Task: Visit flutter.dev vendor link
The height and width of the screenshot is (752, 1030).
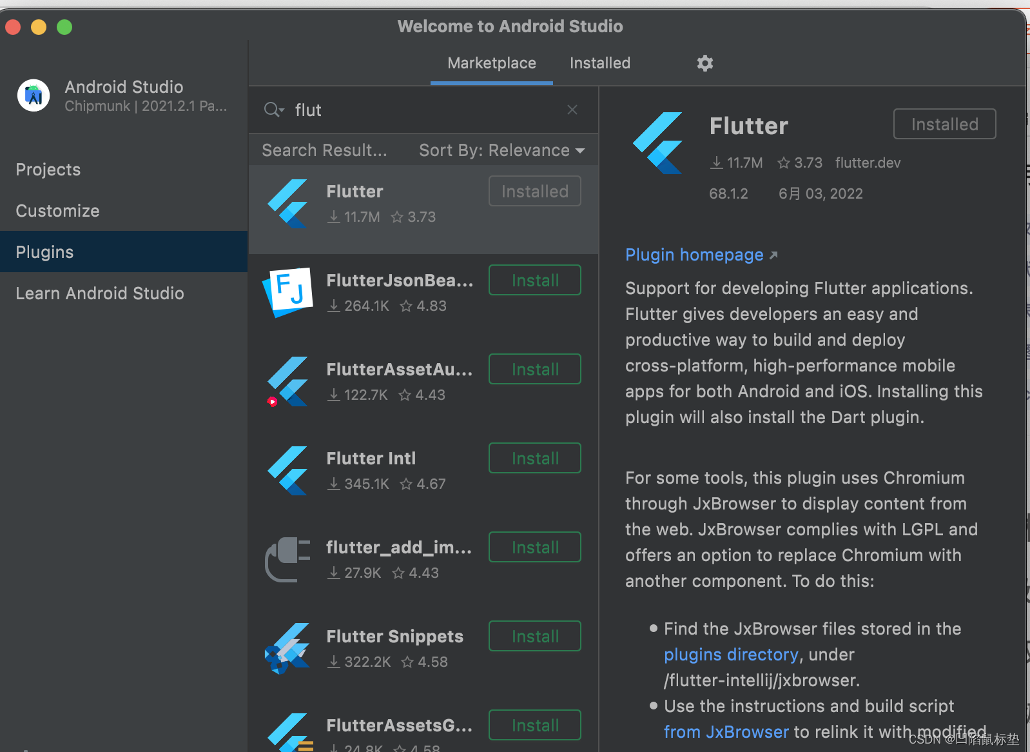Action: (x=868, y=163)
